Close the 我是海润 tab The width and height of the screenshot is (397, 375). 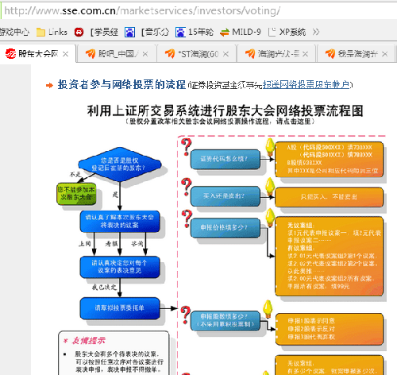[x=385, y=54]
